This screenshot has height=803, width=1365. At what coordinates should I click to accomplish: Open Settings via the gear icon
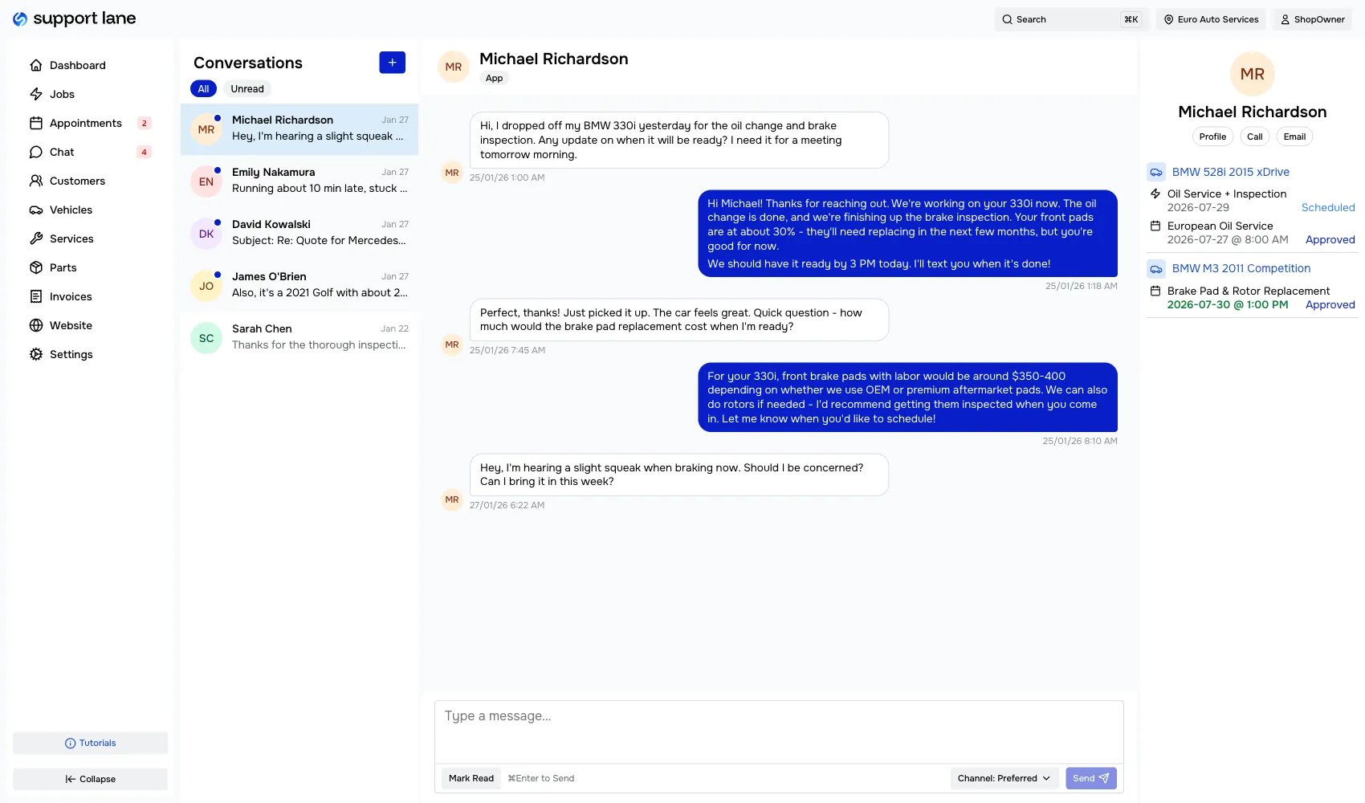(36, 354)
